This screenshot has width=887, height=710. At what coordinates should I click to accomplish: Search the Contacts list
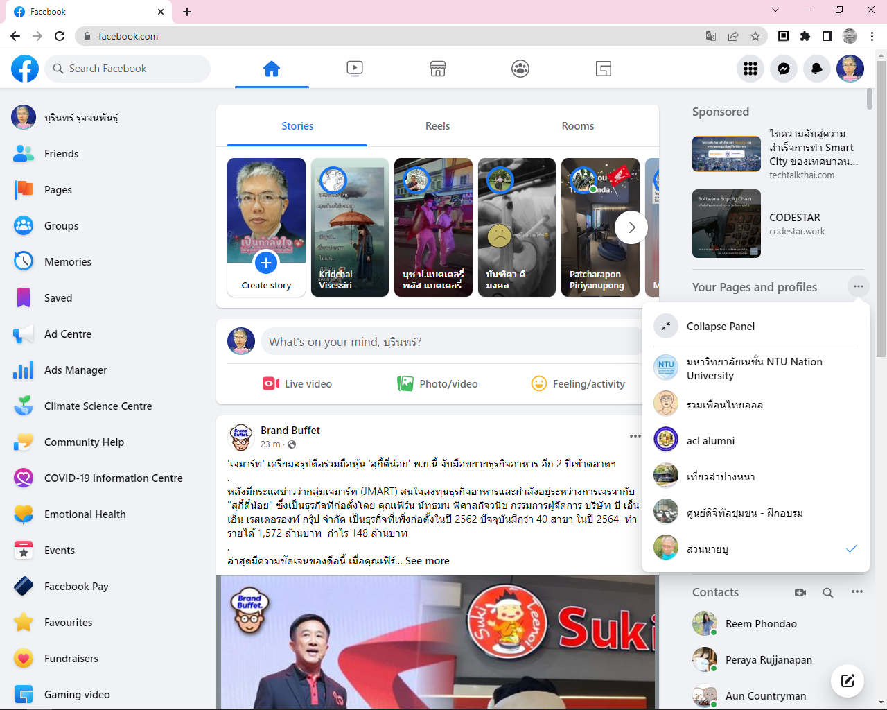pyautogui.click(x=828, y=592)
